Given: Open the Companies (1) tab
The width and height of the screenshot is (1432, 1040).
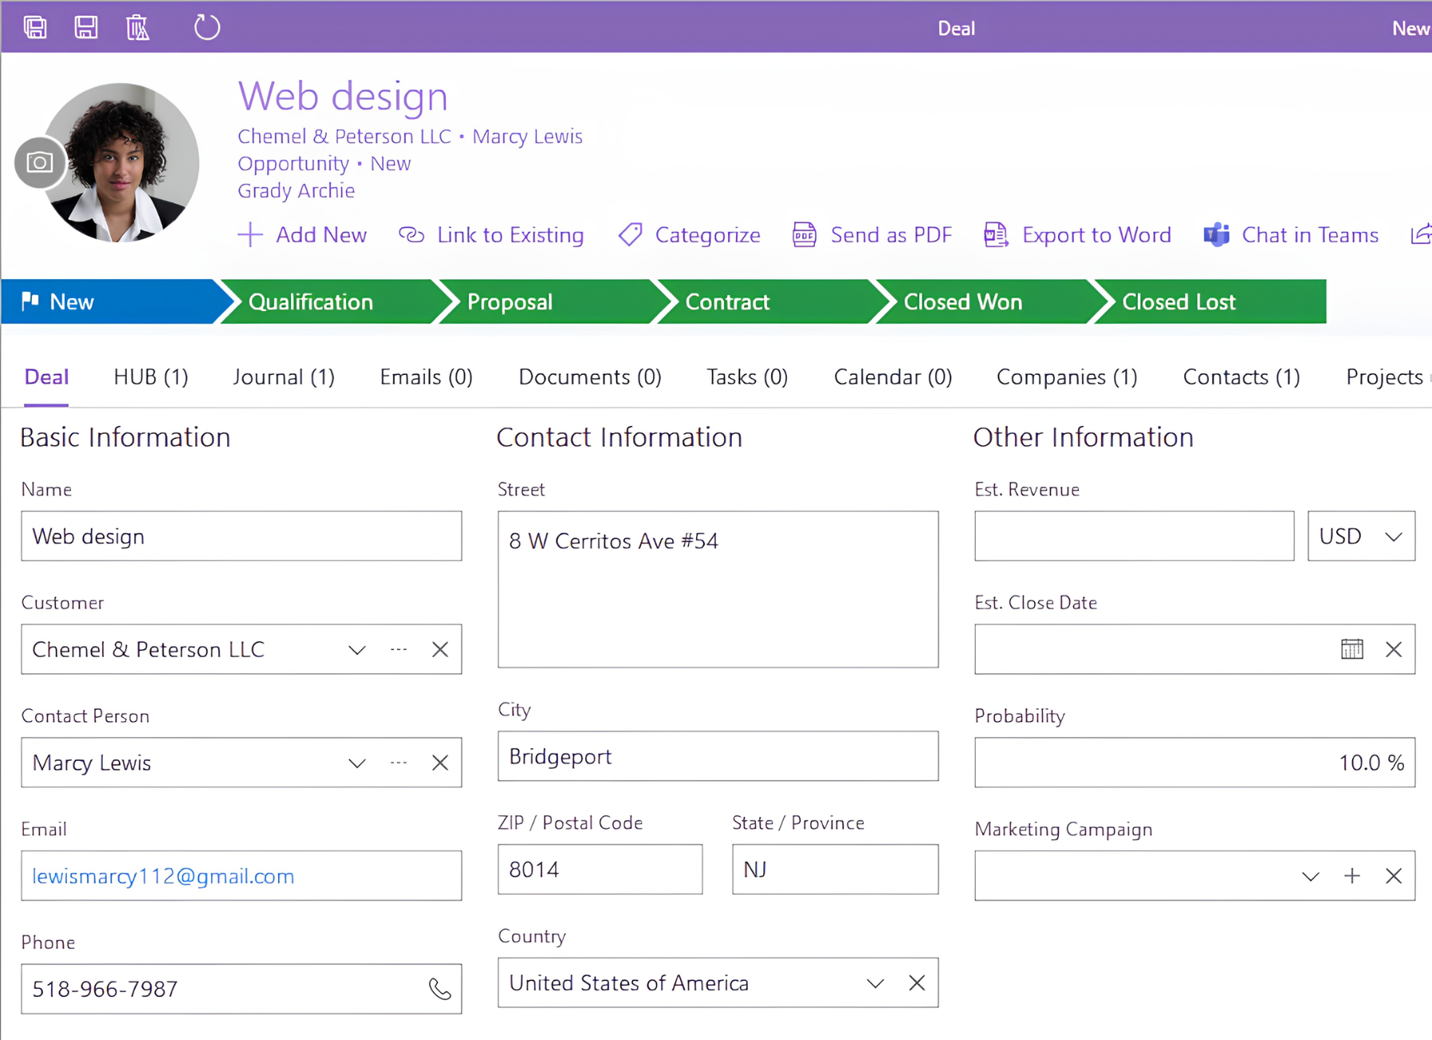Looking at the screenshot, I should [1067, 376].
